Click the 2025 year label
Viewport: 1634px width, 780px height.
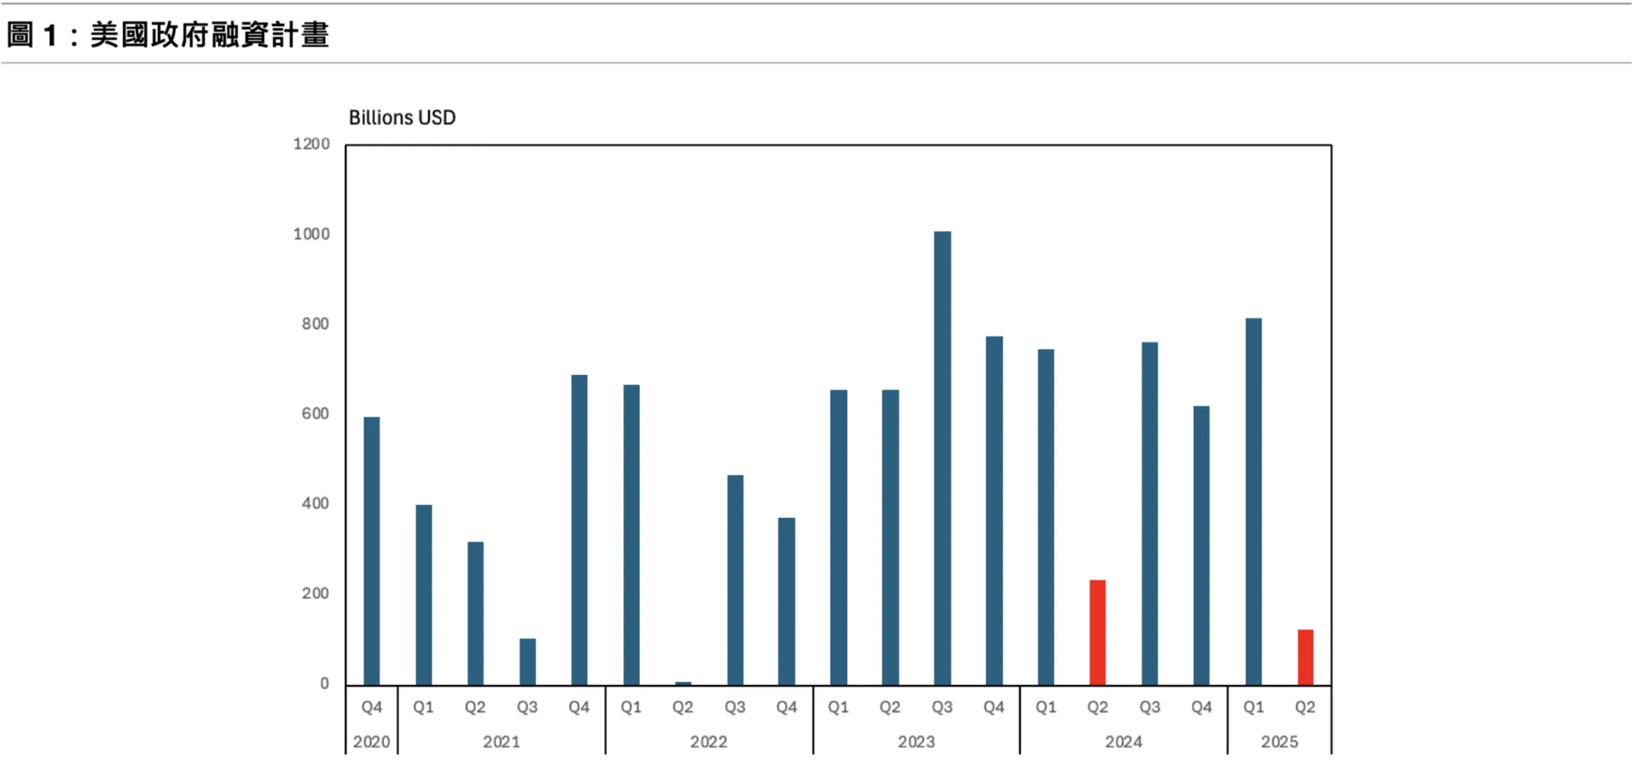point(1279,741)
